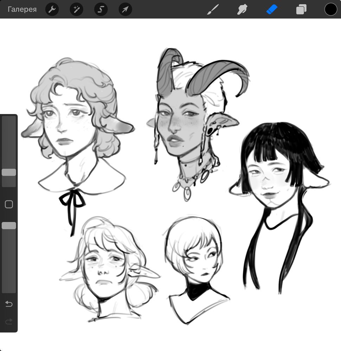
Task: Activate the Transform arrow tool
Action: point(125,9)
